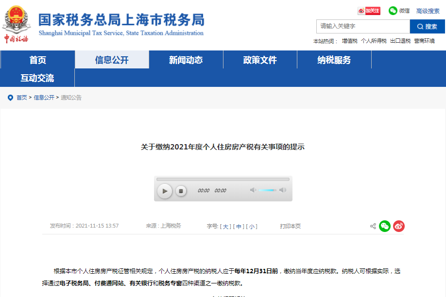Open the 互动交流 navigation tab
446x297 pixels.
pyautogui.click(x=37, y=78)
